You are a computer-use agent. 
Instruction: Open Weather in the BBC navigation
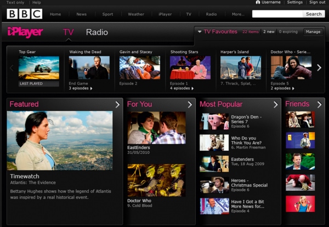pos(136,14)
